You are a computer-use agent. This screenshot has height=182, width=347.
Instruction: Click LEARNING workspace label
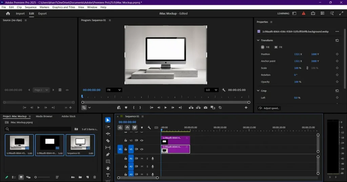283,14
